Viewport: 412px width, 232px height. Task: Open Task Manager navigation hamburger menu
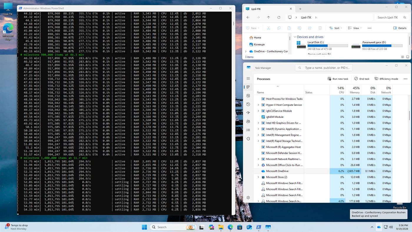click(x=248, y=79)
